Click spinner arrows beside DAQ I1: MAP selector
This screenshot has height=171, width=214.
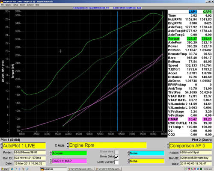pyautogui.click(x=51, y=161)
